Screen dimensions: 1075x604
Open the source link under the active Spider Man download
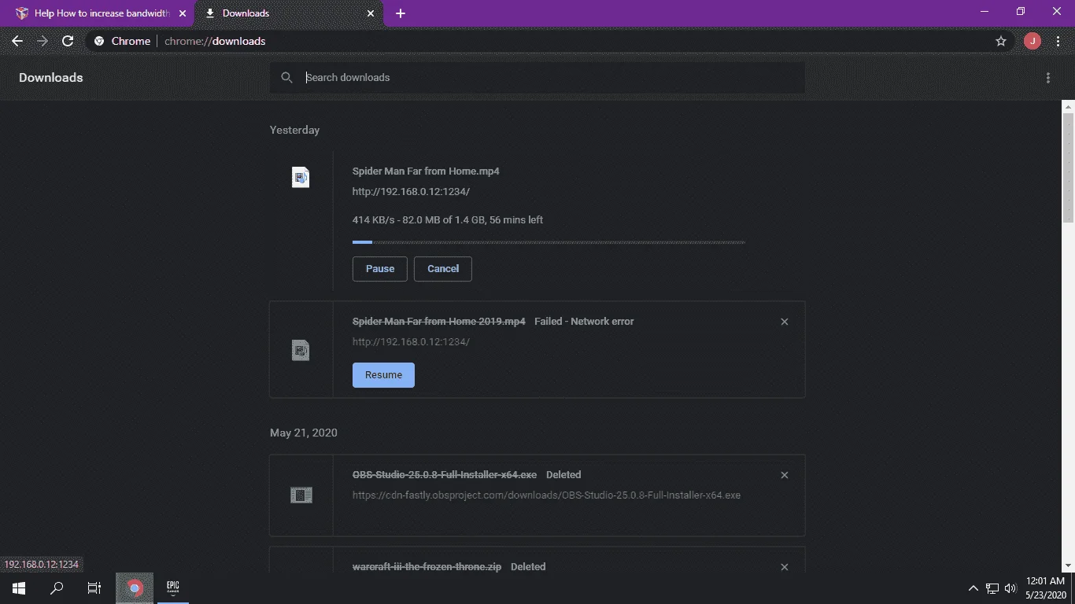point(411,192)
